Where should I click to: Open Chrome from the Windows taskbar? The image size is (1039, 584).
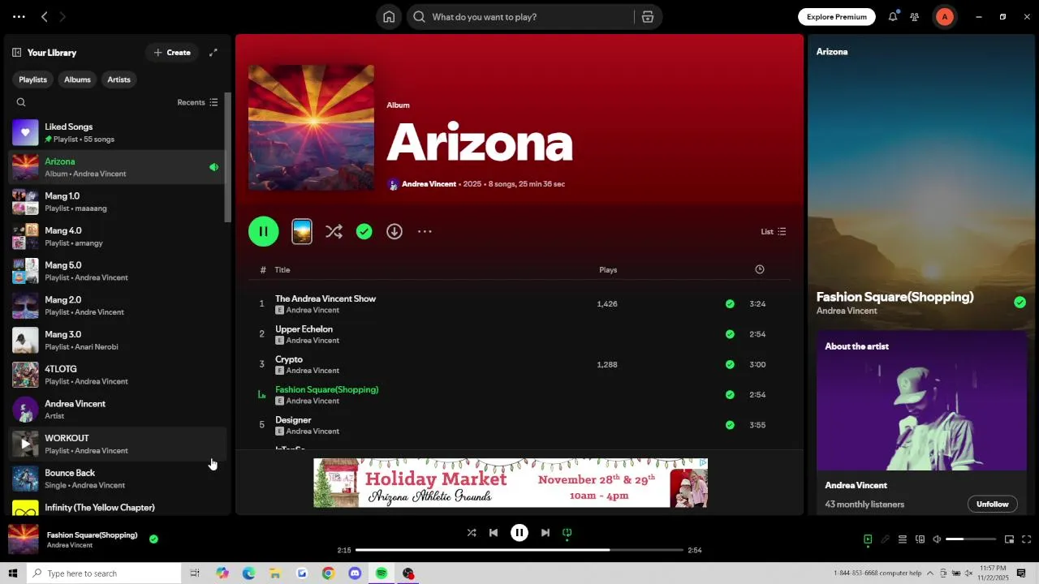click(x=328, y=573)
